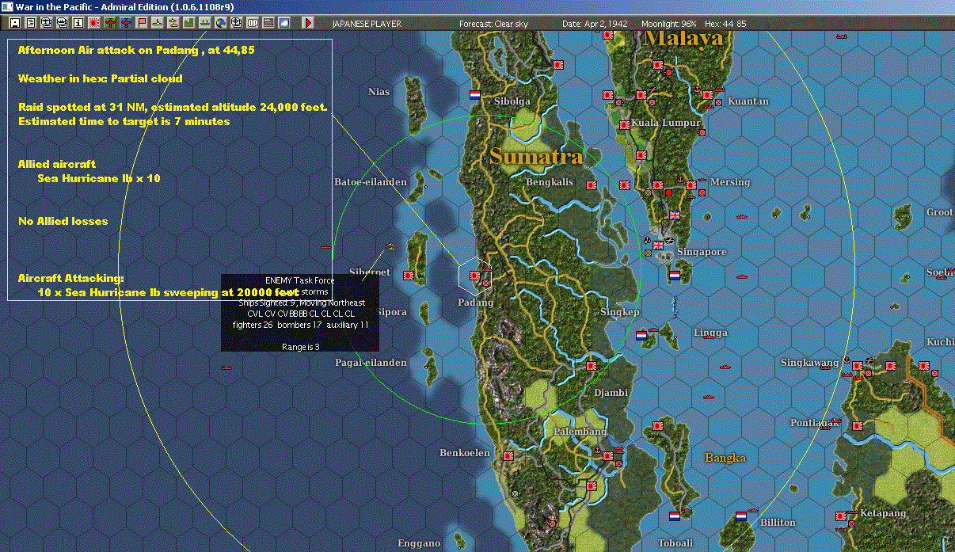Click the crosshair target toolbar icon

237,23
